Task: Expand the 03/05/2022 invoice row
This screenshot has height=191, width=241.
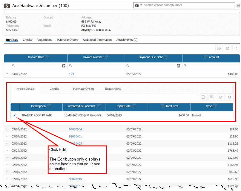Action: (7, 129)
